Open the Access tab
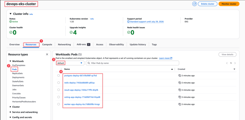Image resolution: width=245 pixels, height=120 pixels. (100, 45)
